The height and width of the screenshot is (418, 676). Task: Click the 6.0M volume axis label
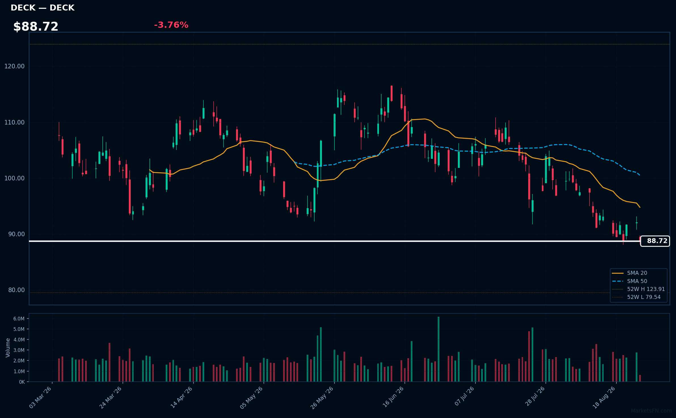(19, 319)
